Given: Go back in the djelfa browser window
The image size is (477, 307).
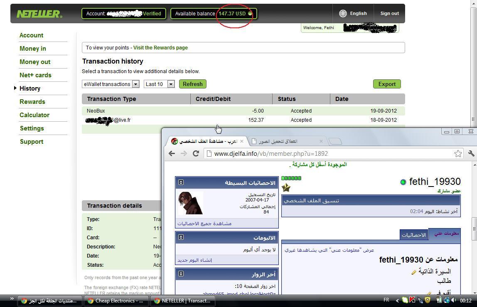Looking at the screenshot, I should click(172, 154).
